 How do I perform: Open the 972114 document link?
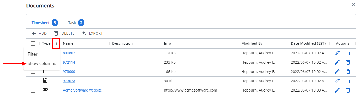69,62
